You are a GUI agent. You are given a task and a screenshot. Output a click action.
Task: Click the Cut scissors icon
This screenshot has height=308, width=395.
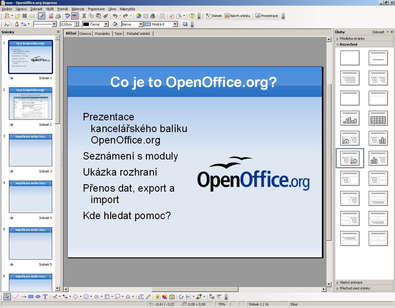point(84,16)
